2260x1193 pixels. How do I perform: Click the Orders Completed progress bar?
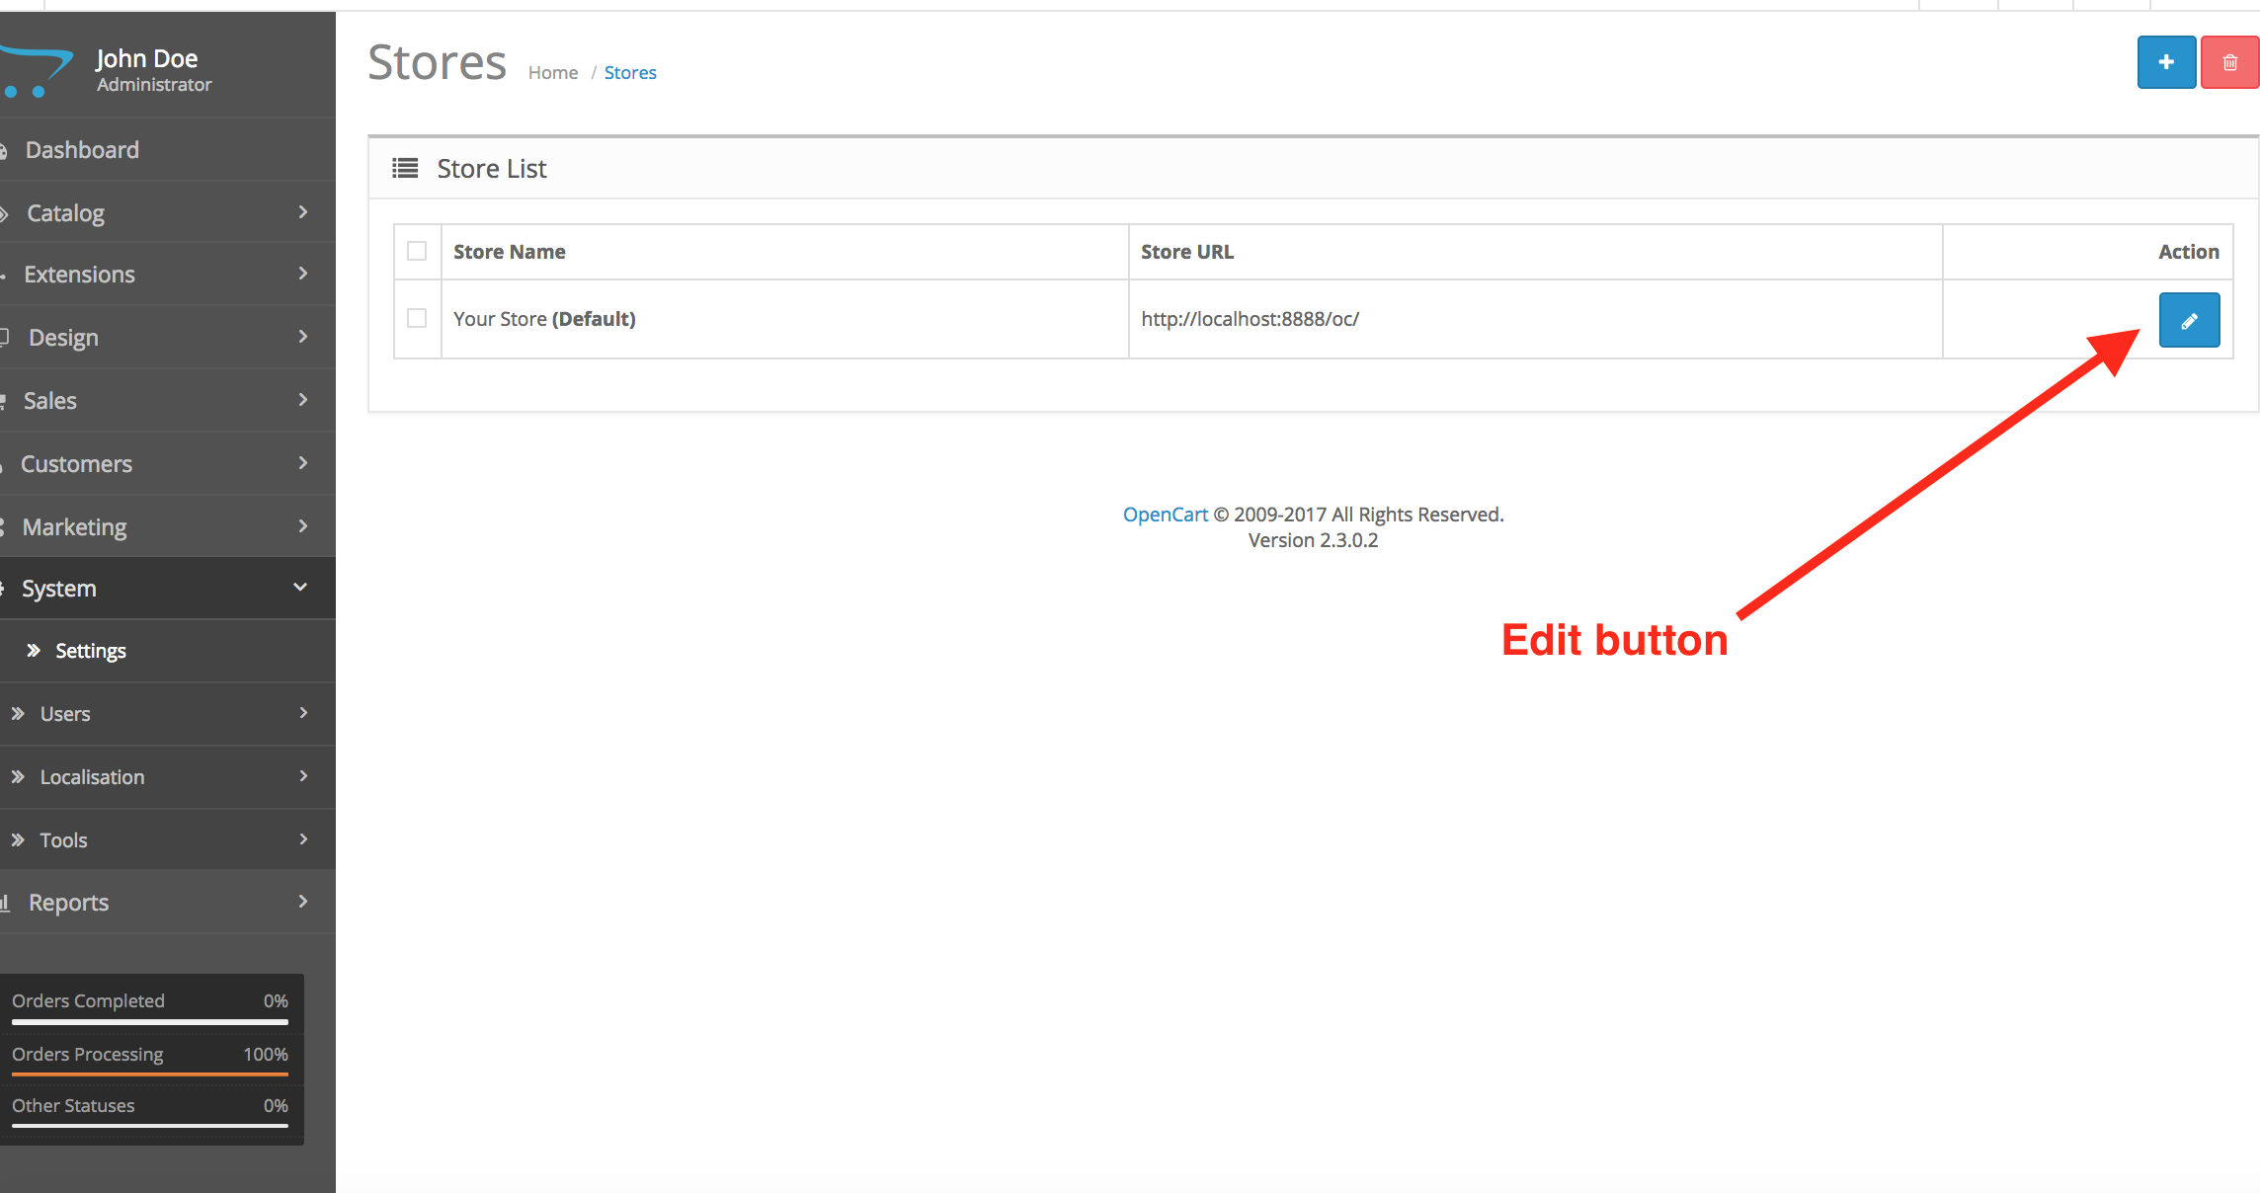pos(150,1022)
